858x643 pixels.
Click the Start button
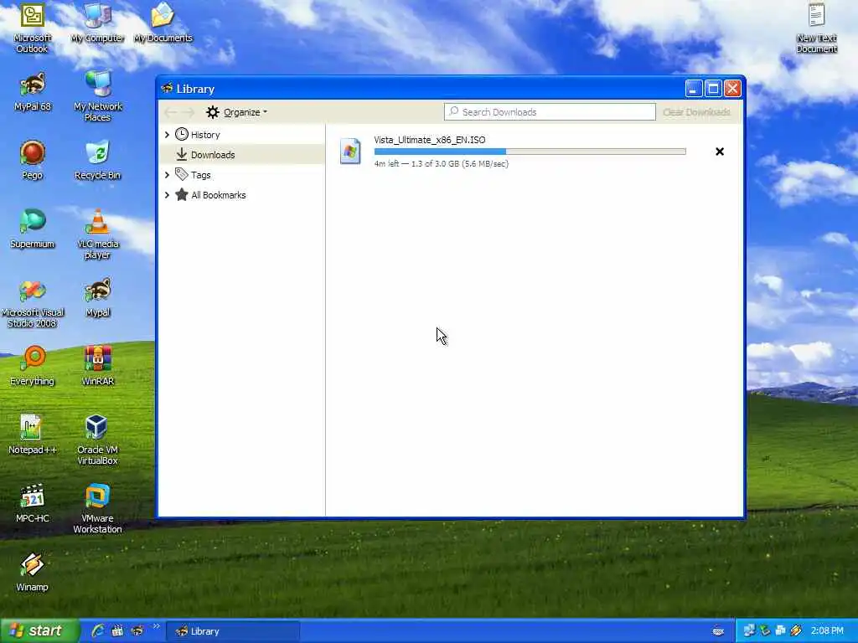pyautogui.click(x=39, y=630)
